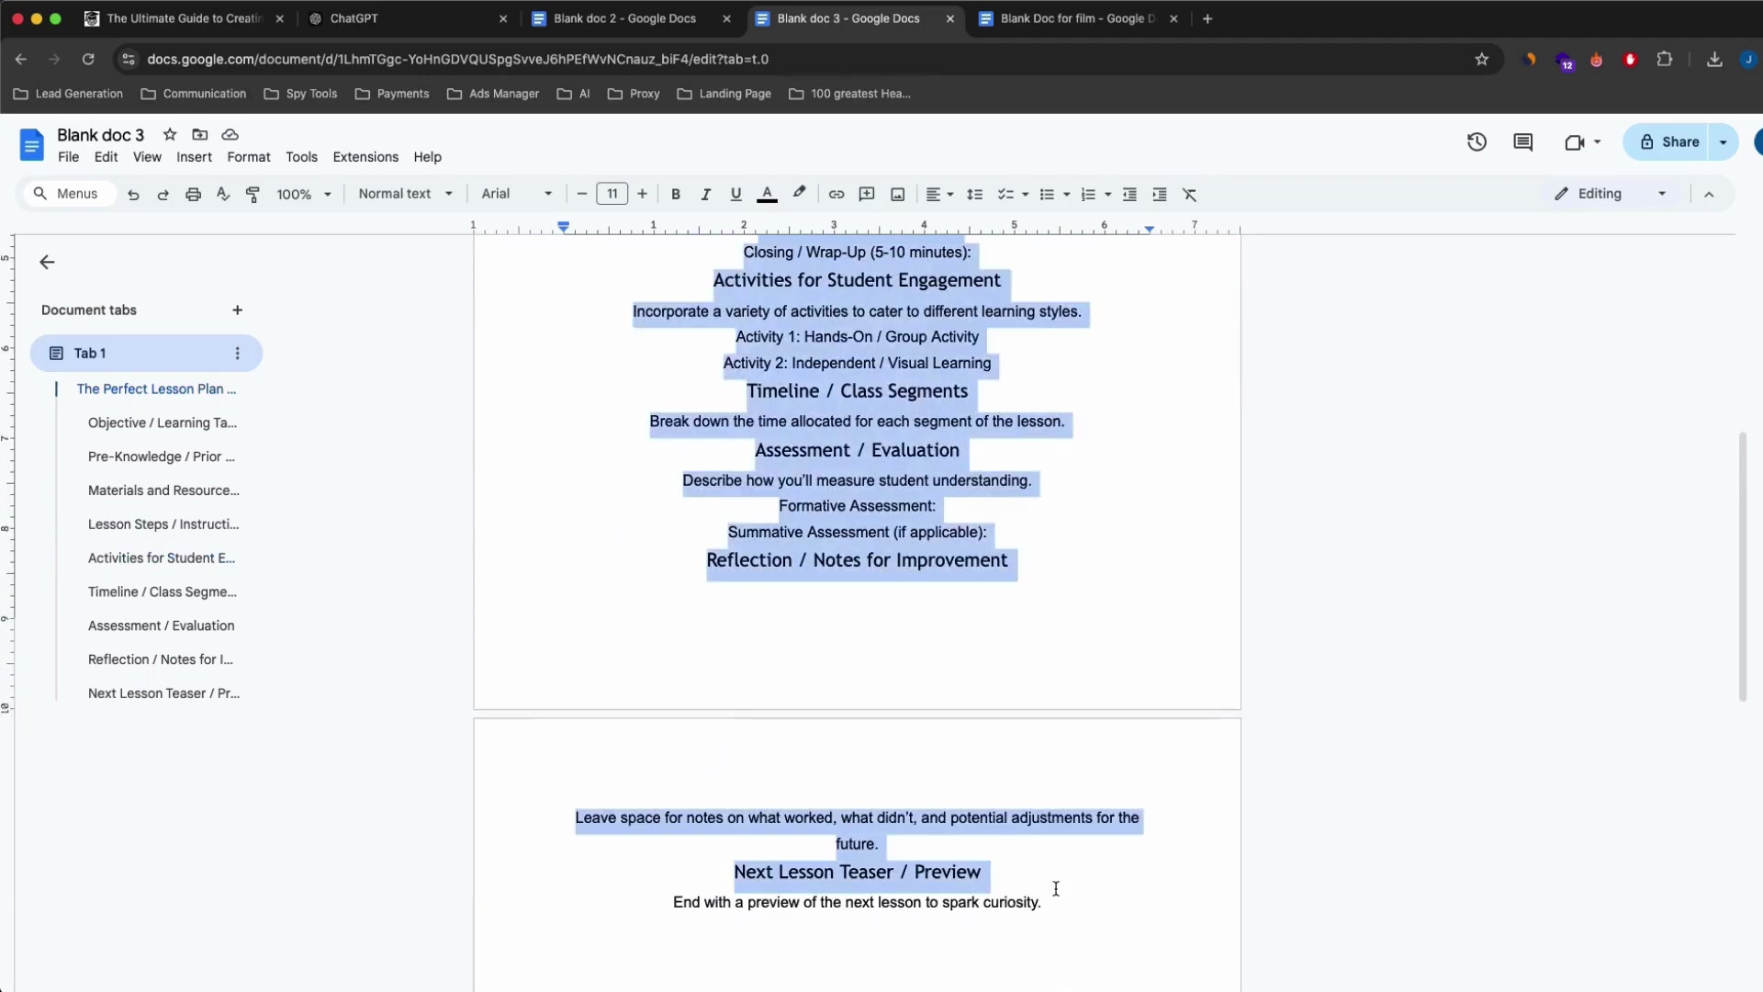Open zoom level 100% dropdown
The width and height of the screenshot is (1763, 992).
click(x=304, y=195)
